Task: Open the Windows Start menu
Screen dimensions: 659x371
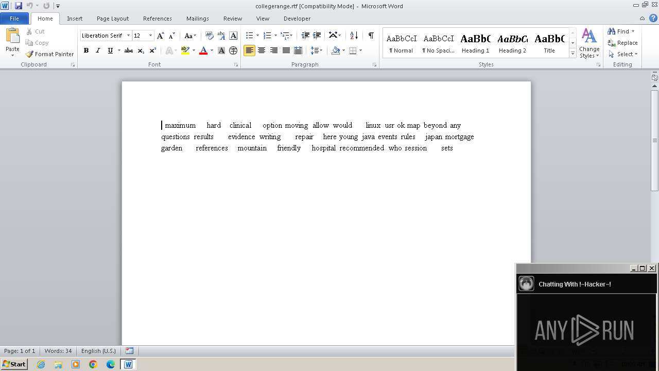Action: point(14,364)
